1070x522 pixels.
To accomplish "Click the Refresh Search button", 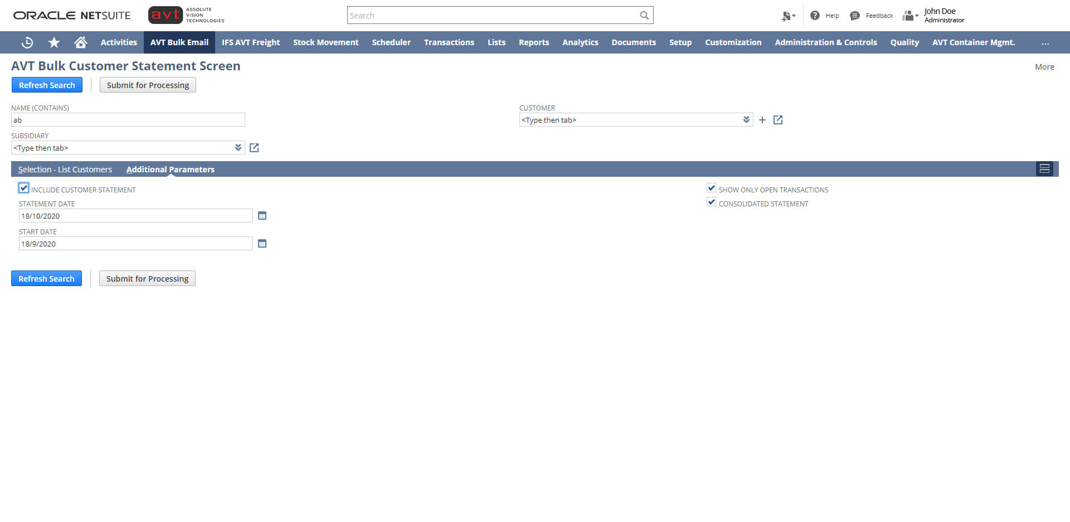I will [47, 85].
